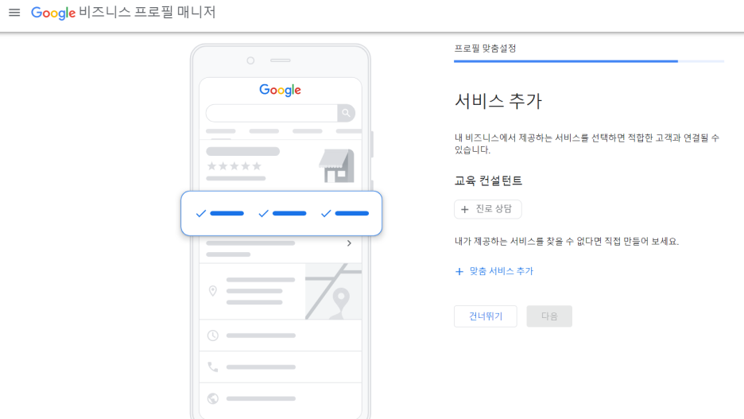Click the star rating row in illustration
744x419 pixels.
[x=234, y=166]
